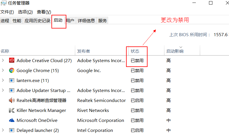Image resolution: width=229 pixels, height=137 pixels.
Task: Sort by the 状态 column header
Action: pos(146,51)
